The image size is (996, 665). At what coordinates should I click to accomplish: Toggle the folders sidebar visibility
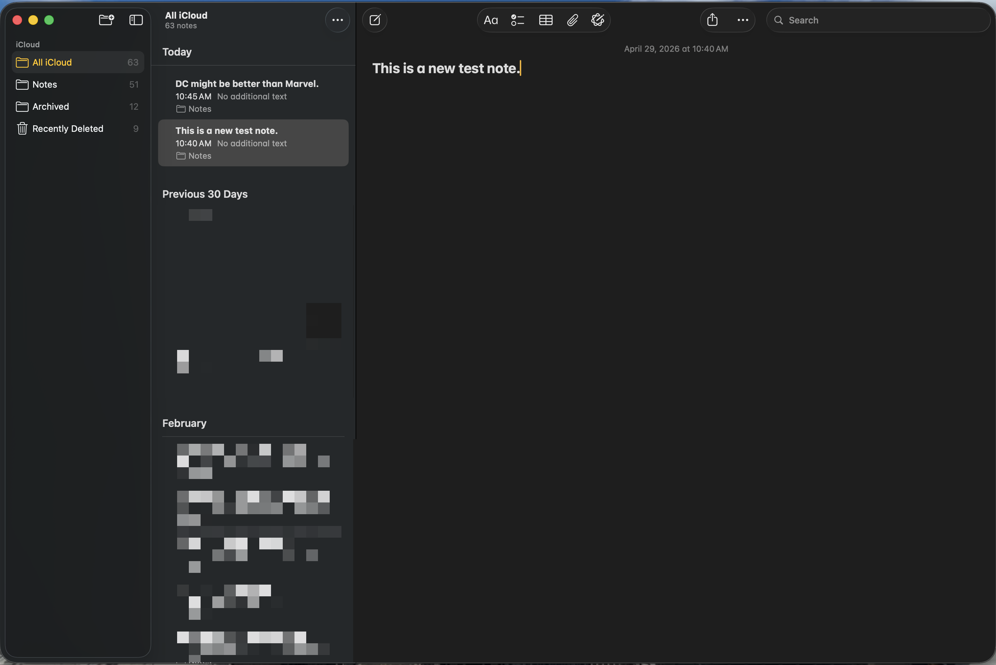point(136,20)
